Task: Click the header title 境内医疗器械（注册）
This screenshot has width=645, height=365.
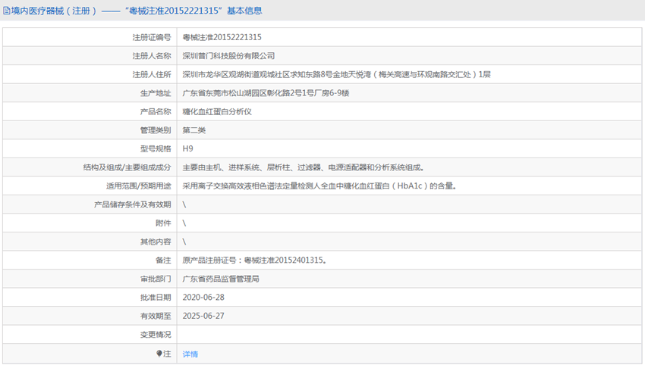Action: coord(54,11)
